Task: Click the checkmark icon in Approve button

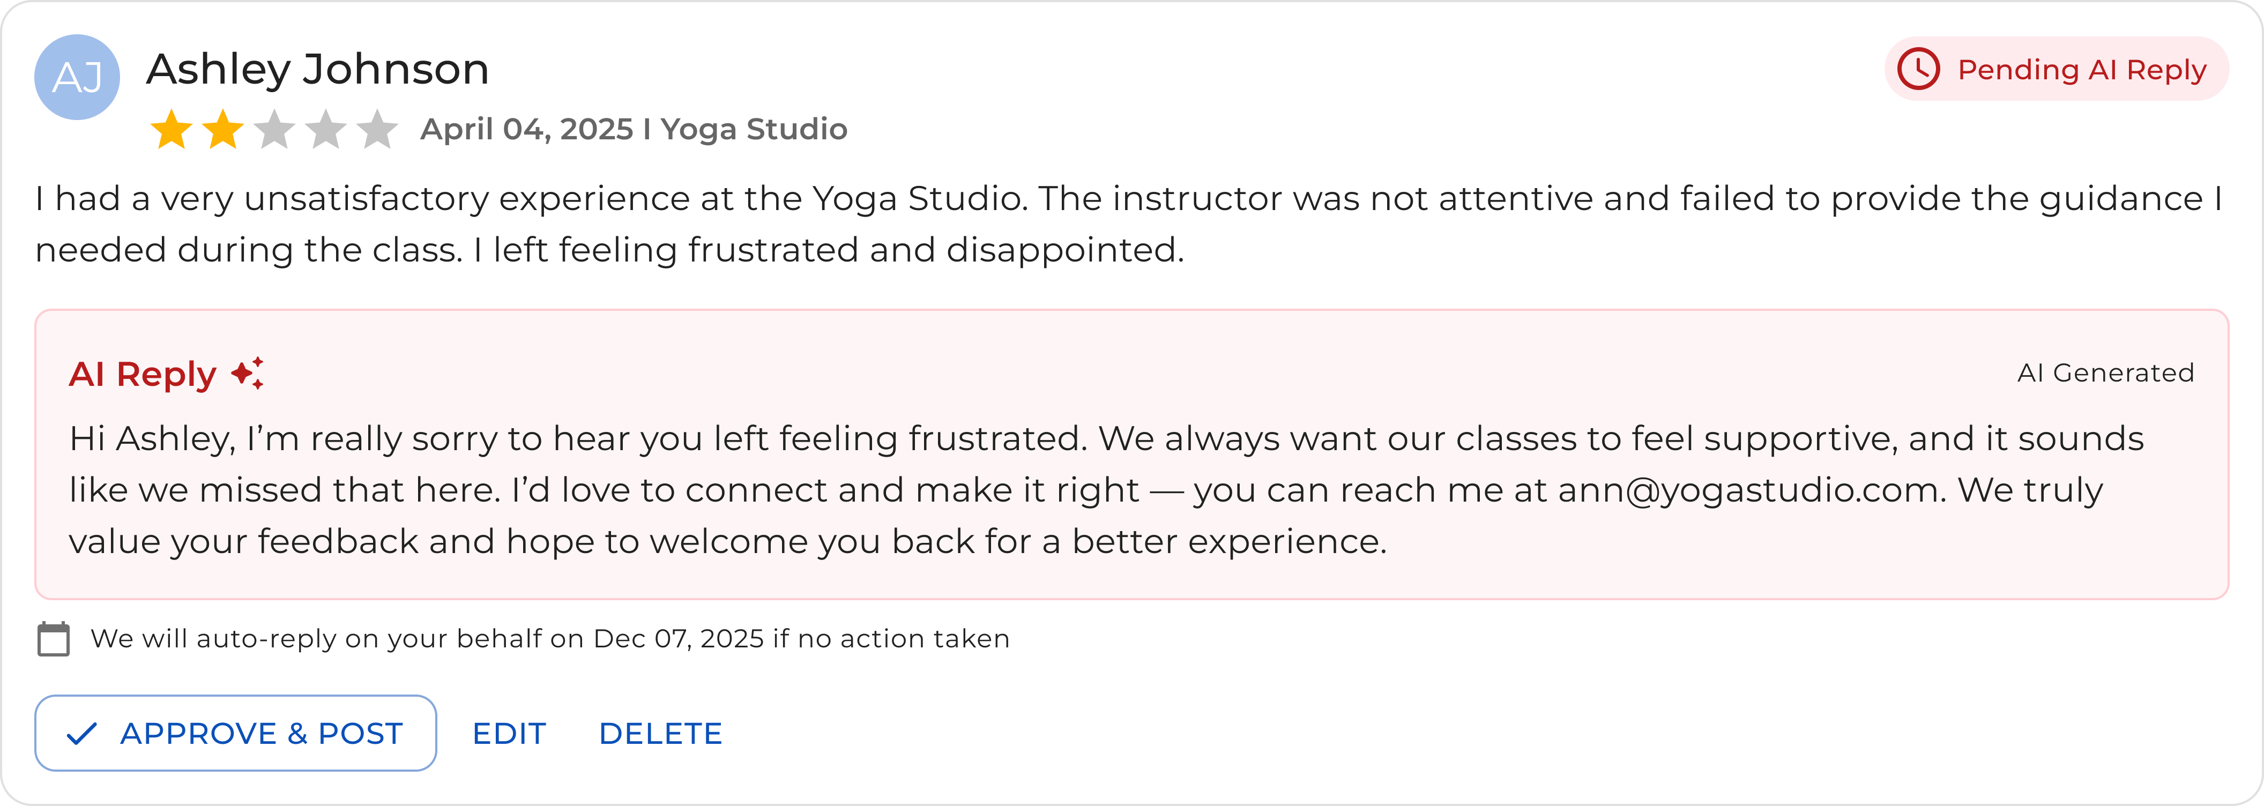Action: pyautogui.click(x=81, y=733)
